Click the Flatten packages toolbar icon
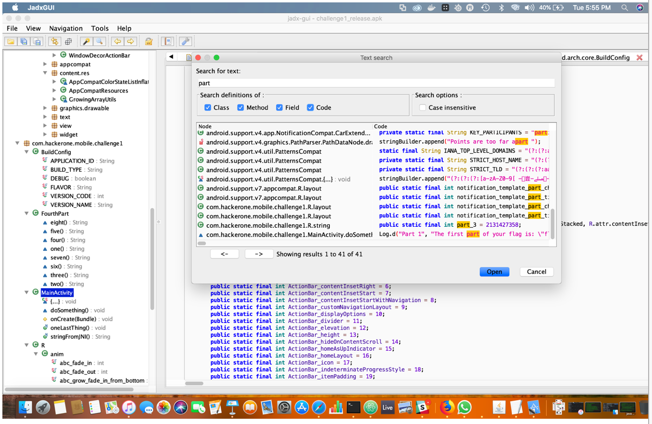Screen dimensions: 652x424 (68, 41)
